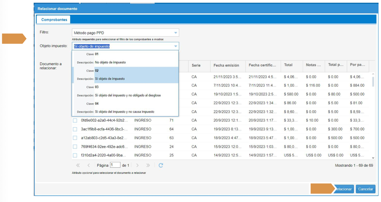Collapse the Objeto impuesto dropdown arrow

coord(175,46)
